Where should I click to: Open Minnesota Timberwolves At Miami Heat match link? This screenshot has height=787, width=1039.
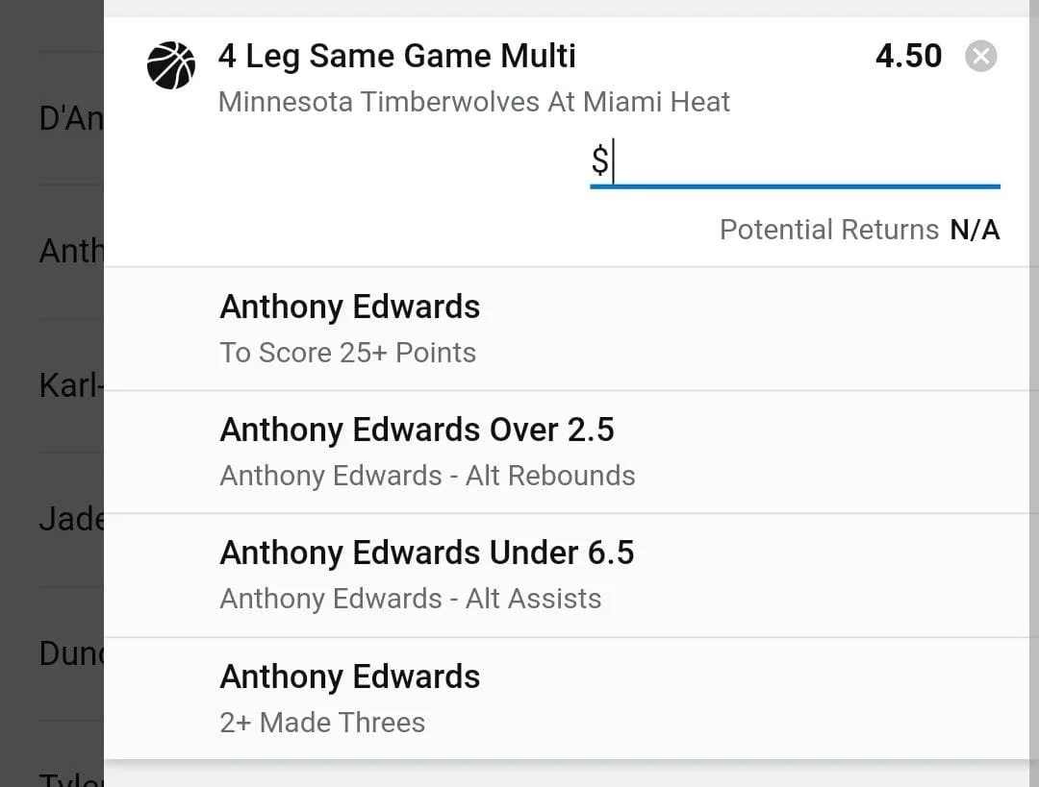(473, 102)
